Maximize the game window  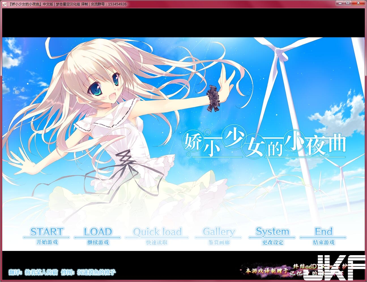point(348,3)
